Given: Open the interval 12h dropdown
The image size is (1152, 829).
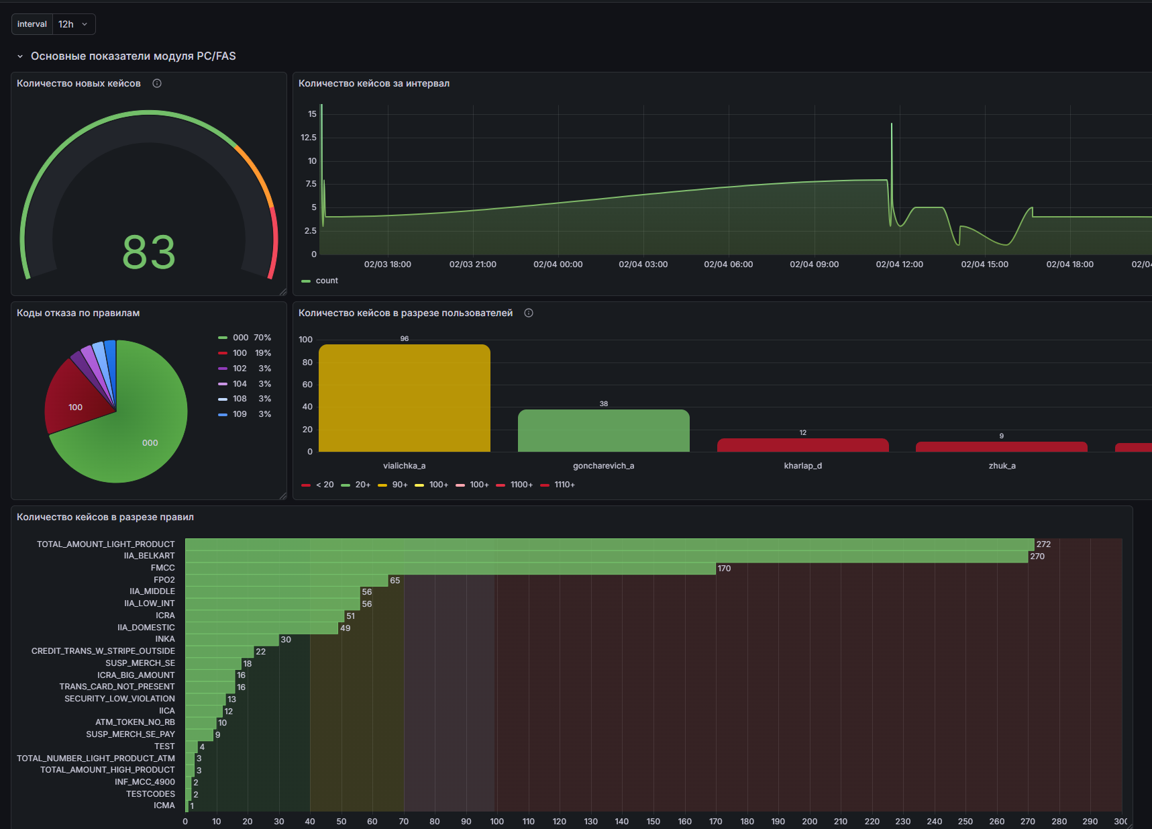Looking at the screenshot, I should pos(74,24).
